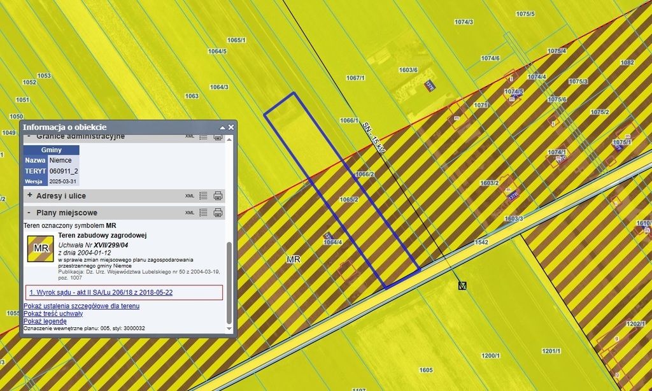Click the MR zone color swatch
The height and width of the screenshot is (391, 652).
coord(41,248)
